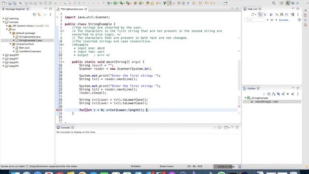
Task: Click the Pin Editor icon in toolbar
Action: click(225, 3)
